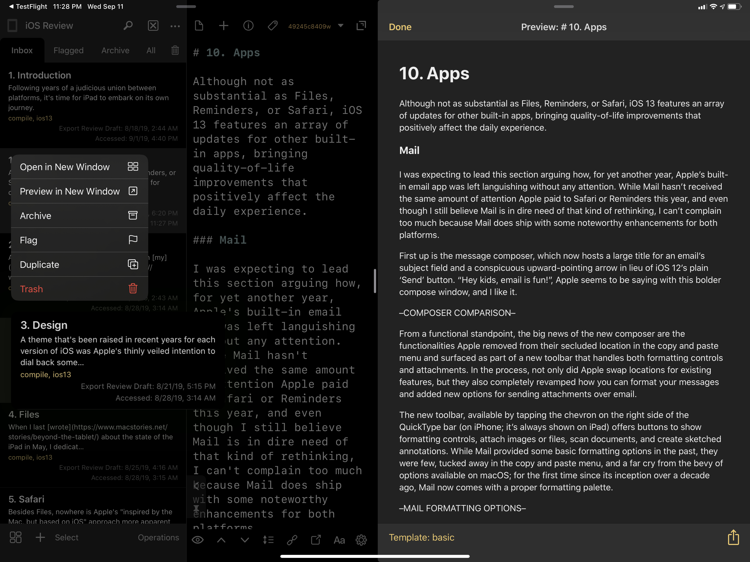Image resolution: width=750 pixels, height=562 pixels.
Task: Tap the battery indicator in status bar
Action: click(x=734, y=6)
